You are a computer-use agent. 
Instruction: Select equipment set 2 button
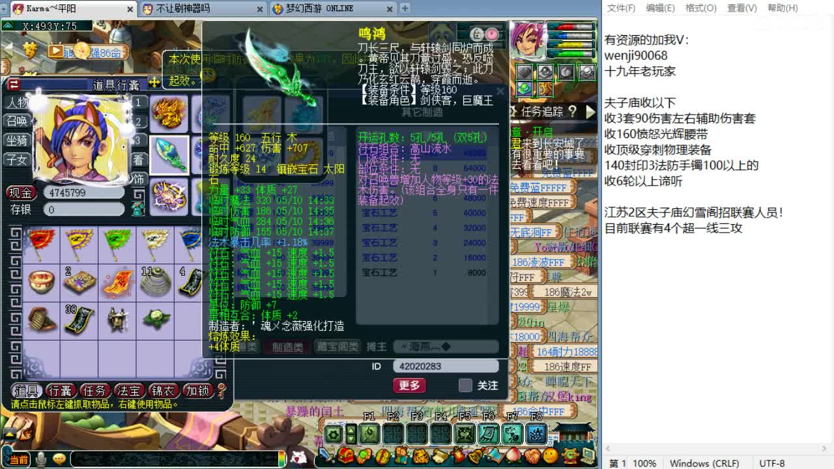(x=138, y=122)
